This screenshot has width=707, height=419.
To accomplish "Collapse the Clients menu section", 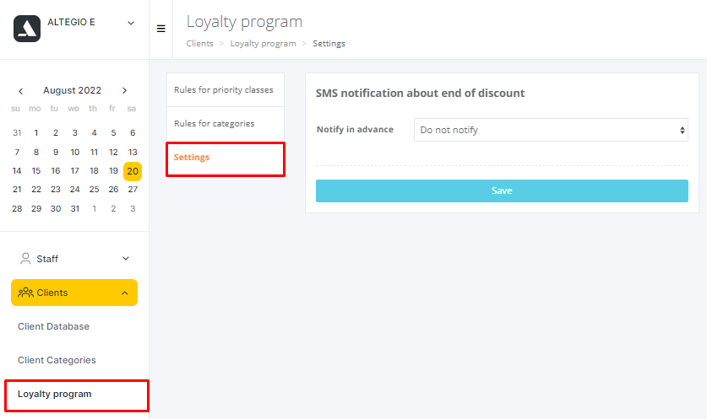I will 125,293.
